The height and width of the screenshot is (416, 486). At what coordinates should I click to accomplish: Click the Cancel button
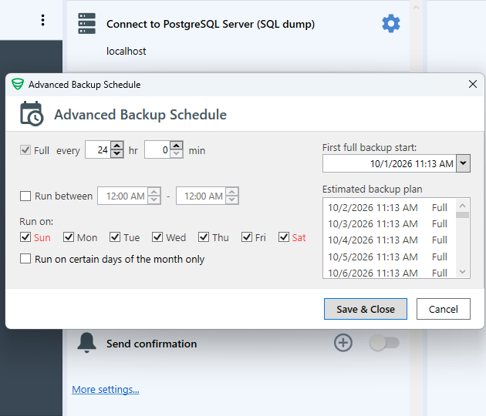click(x=444, y=309)
